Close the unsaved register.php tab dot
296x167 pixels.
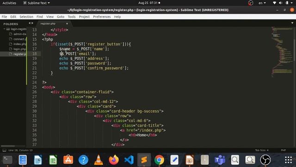tap(67, 24)
